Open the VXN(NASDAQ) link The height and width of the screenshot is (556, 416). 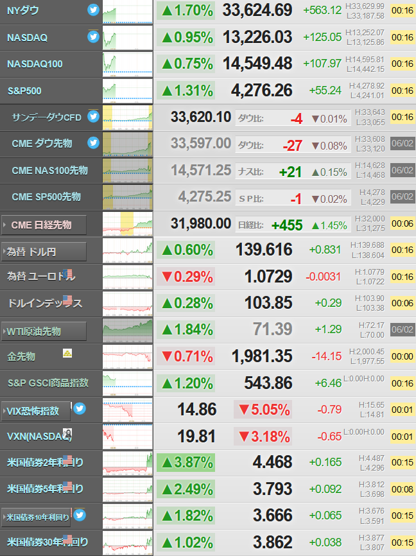[x=39, y=437]
